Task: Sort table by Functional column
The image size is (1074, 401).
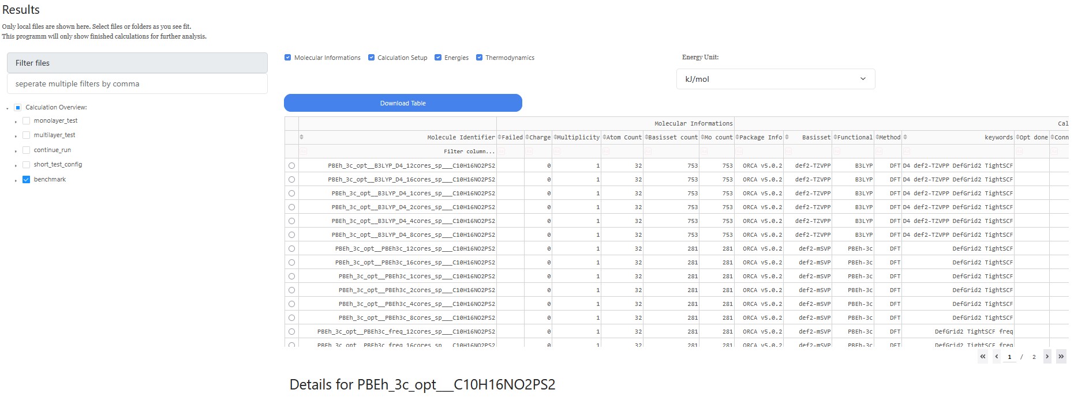Action: coord(836,137)
